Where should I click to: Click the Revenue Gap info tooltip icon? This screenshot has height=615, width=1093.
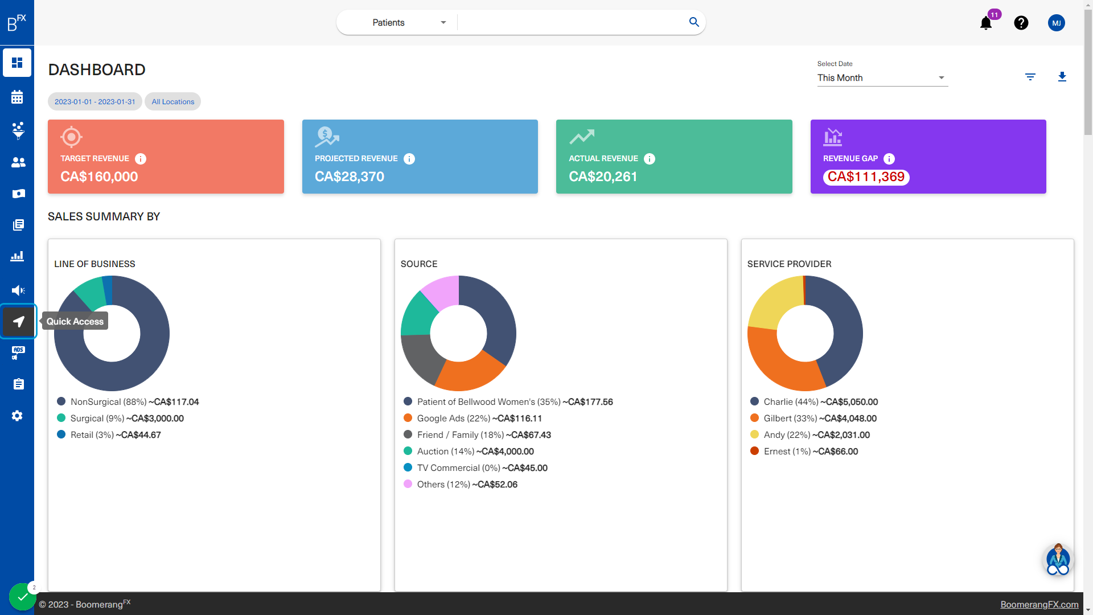[889, 158]
